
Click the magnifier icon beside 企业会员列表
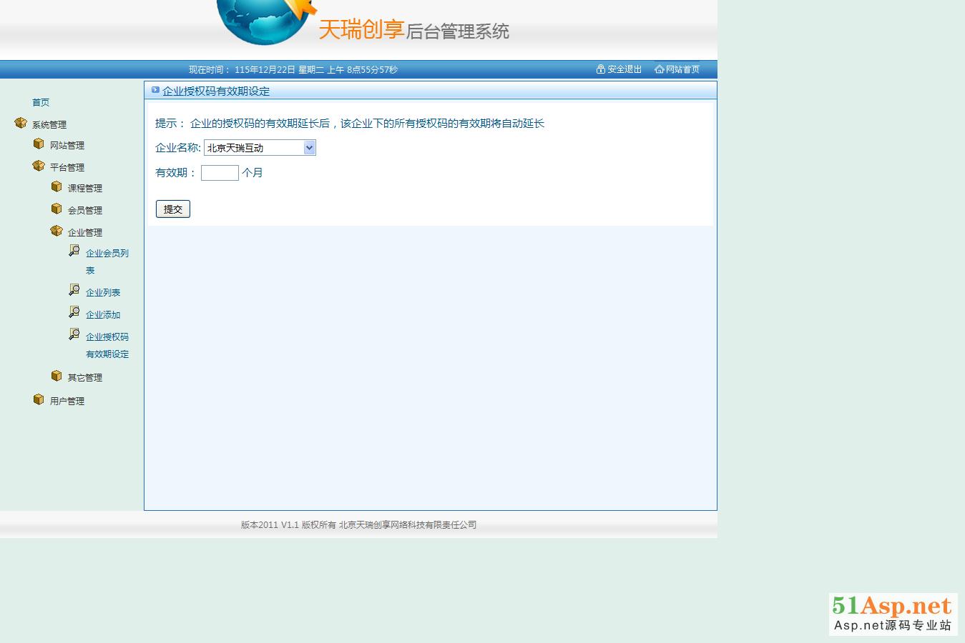coord(74,251)
